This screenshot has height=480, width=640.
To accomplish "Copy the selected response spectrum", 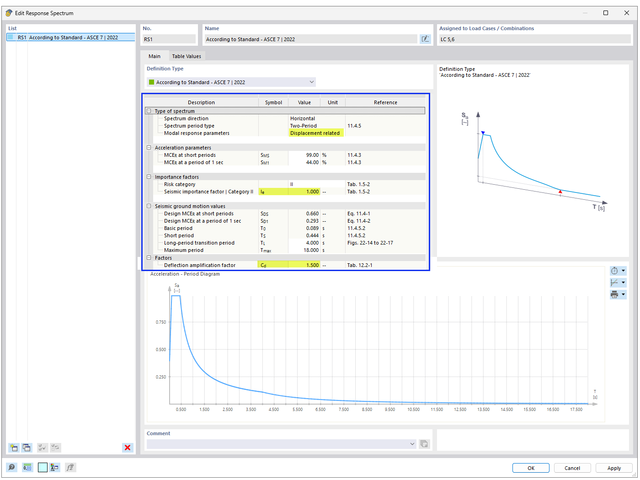I will (x=27, y=448).
